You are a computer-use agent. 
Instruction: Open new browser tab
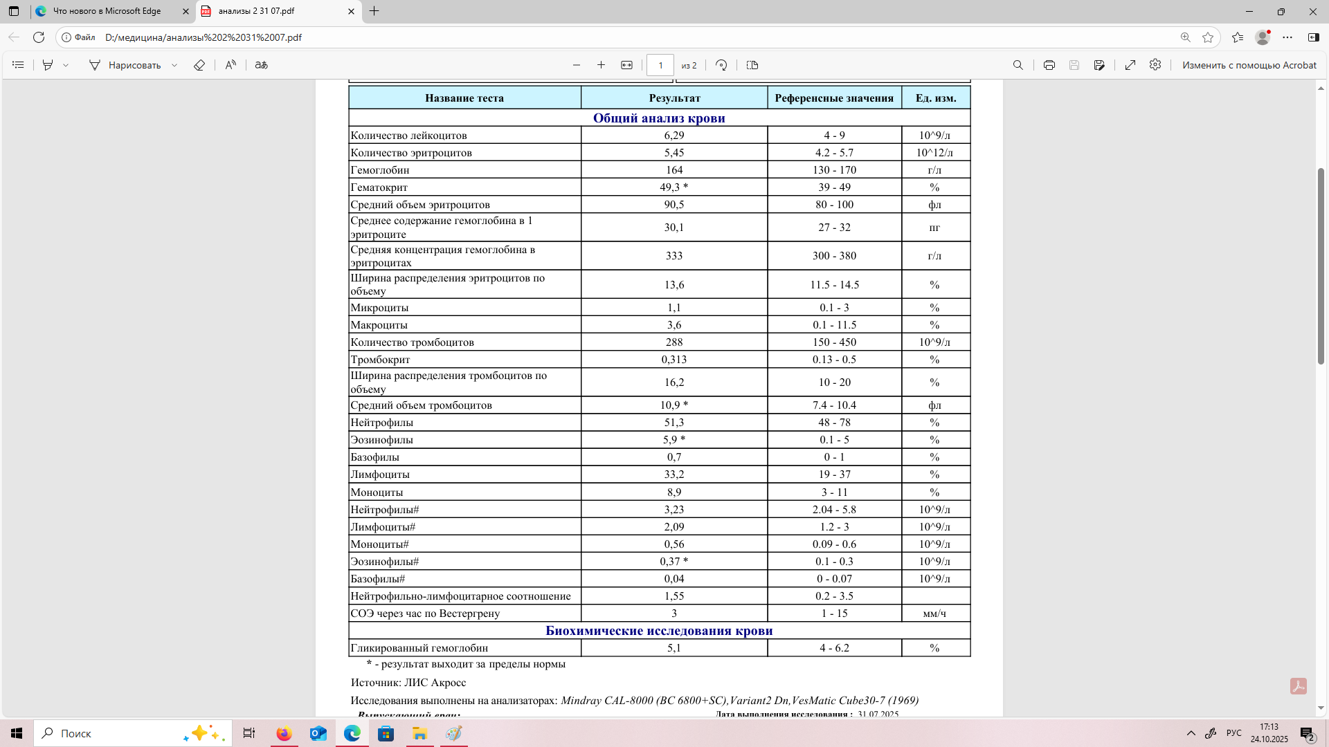point(374,11)
